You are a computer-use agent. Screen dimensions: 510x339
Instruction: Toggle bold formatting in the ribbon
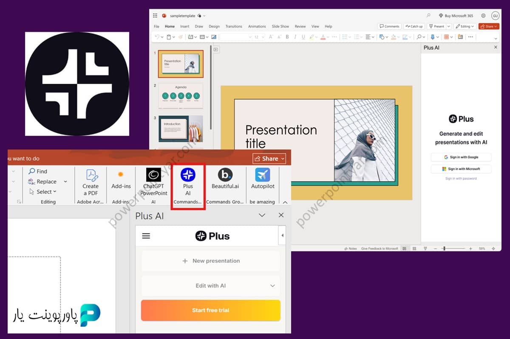pyautogui.click(x=287, y=37)
